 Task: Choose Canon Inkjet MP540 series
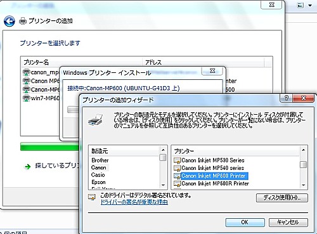[212, 168]
